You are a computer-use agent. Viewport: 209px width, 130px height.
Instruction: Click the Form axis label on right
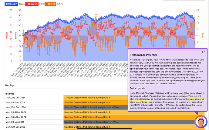[x=202, y=35]
